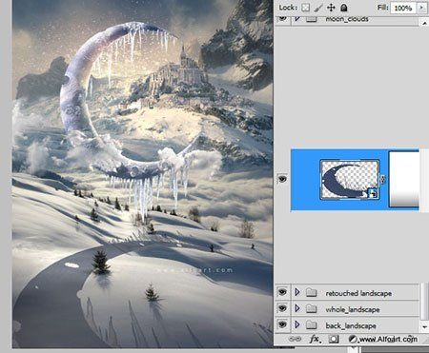Click the retouched landscape folder icon
This screenshot has width=429, height=353.
coord(312,292)
